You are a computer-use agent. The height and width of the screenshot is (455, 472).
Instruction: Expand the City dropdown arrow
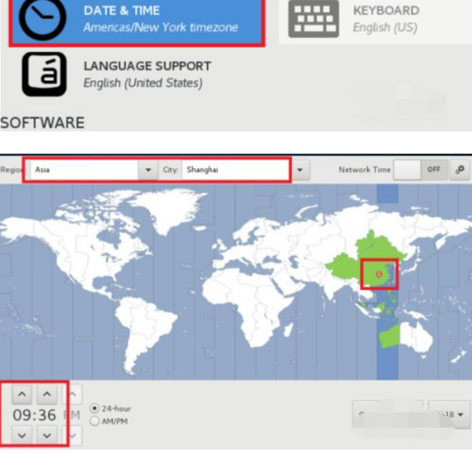coord(299,170)
